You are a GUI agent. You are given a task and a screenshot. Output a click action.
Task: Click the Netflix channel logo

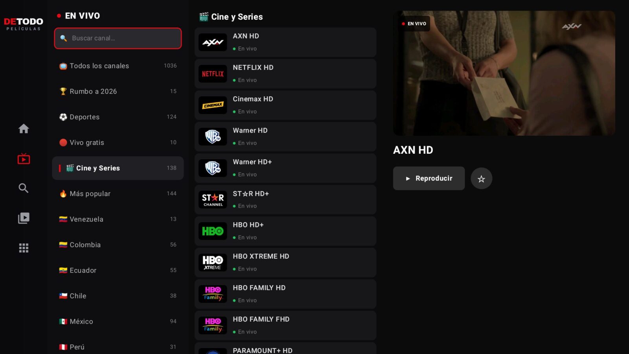[213, 74]
